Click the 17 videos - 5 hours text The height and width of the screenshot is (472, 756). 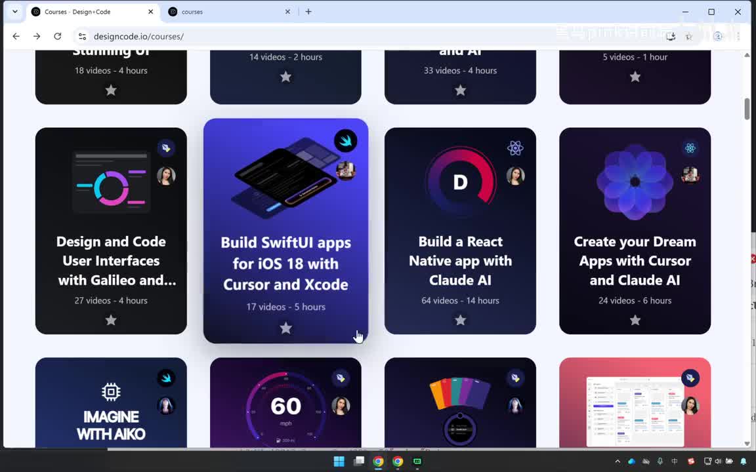tap(286, 307)
